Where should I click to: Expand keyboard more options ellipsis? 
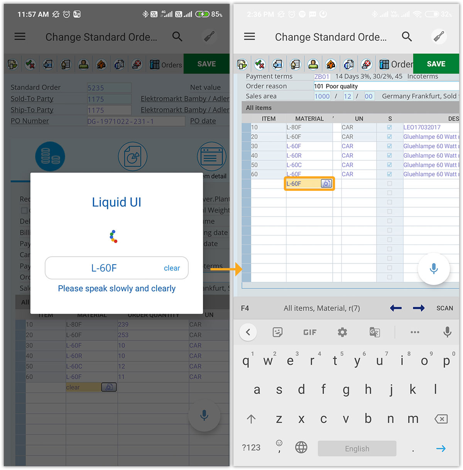415,332
